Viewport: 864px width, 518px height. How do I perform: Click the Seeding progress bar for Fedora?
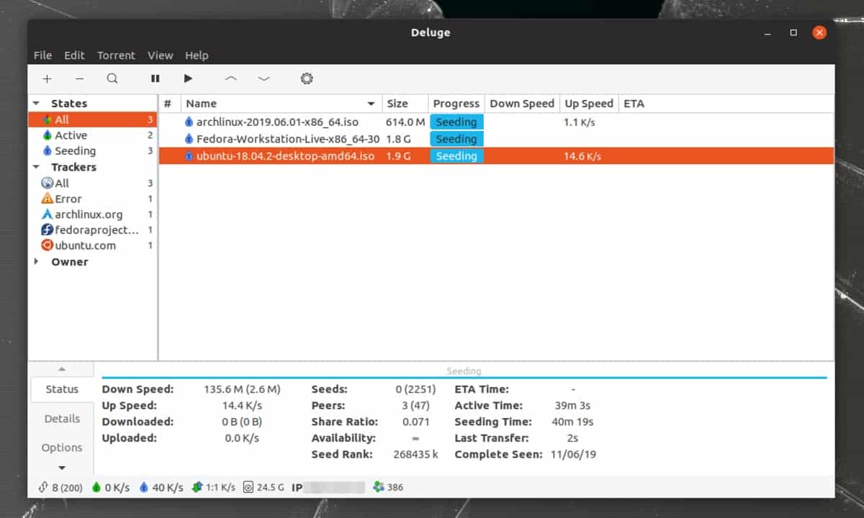point(456,139)
